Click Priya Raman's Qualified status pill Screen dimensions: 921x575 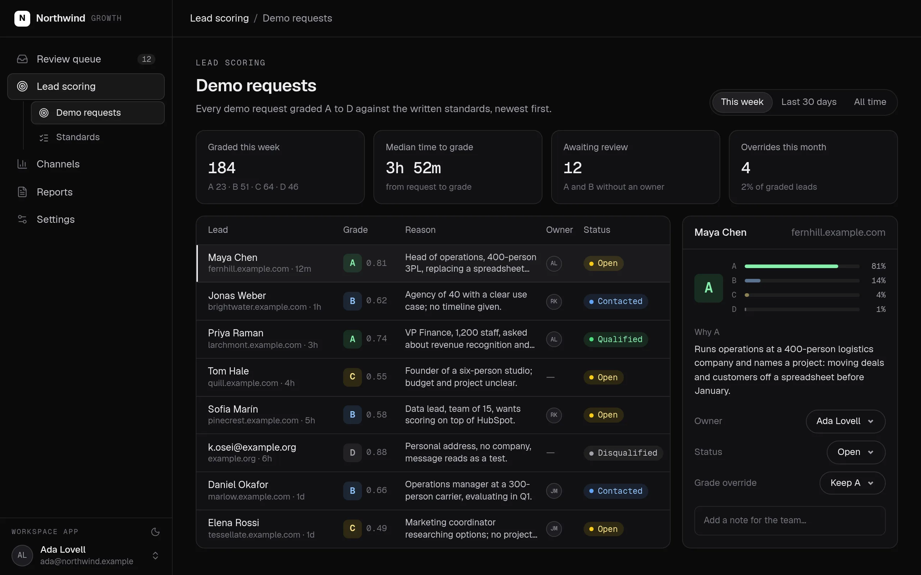click(616, 339)
